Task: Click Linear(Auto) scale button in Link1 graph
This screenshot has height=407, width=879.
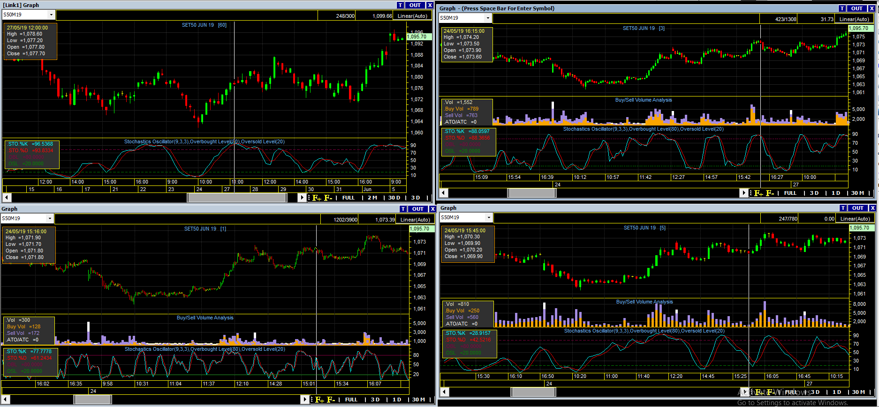Action: pos(412,16)
